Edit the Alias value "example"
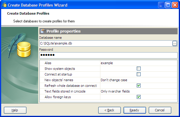Viewport: 180px width, 117px height. pos(107,63)
